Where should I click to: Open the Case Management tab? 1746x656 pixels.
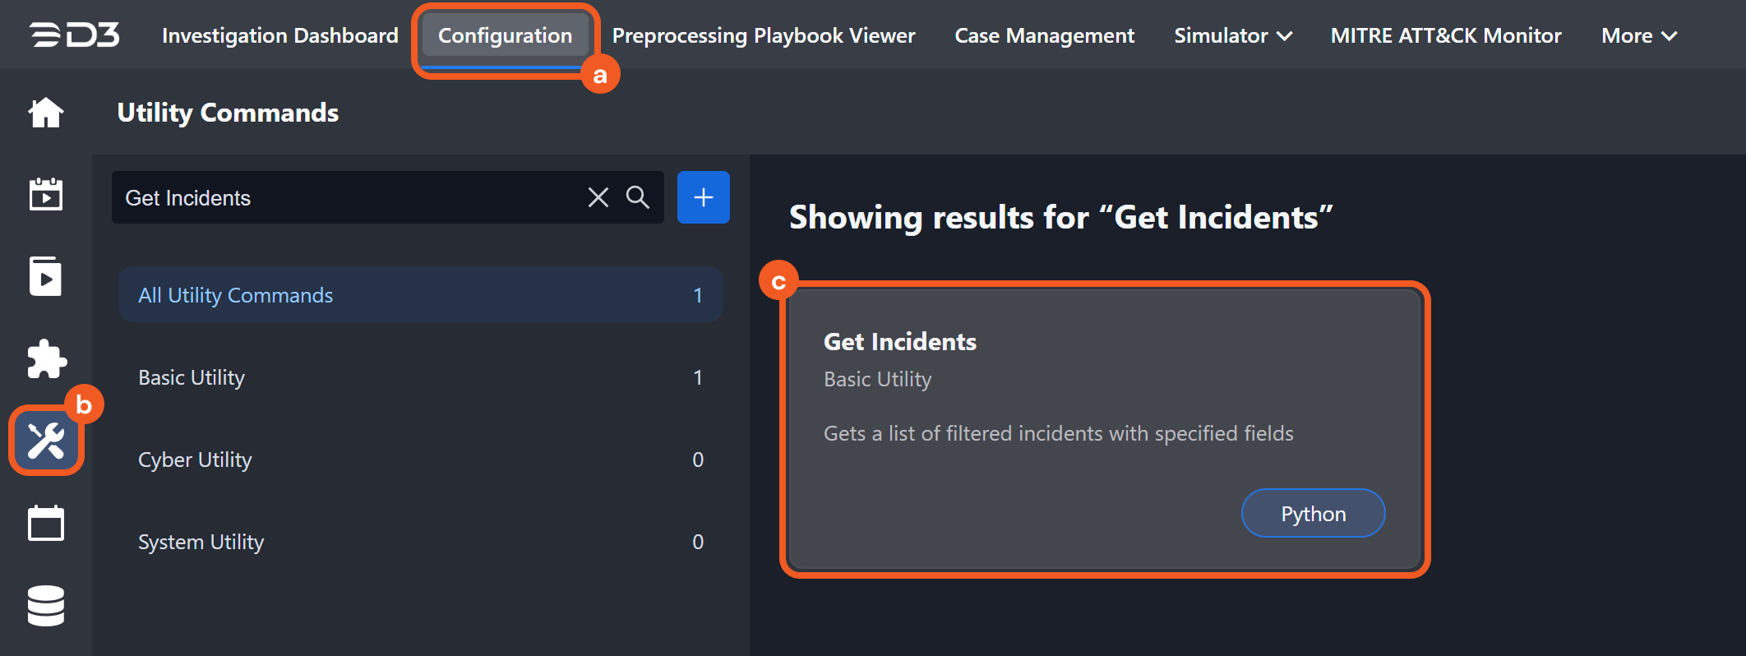click(x=1044, y=35)
